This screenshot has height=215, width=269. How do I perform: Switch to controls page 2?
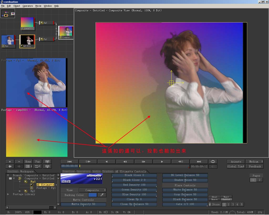(x=260, y=180)
